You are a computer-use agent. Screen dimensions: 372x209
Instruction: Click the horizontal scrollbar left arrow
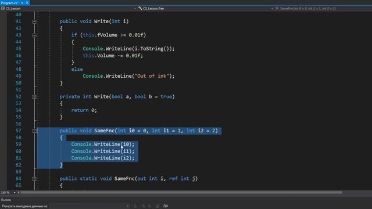[x=19, y=193]
